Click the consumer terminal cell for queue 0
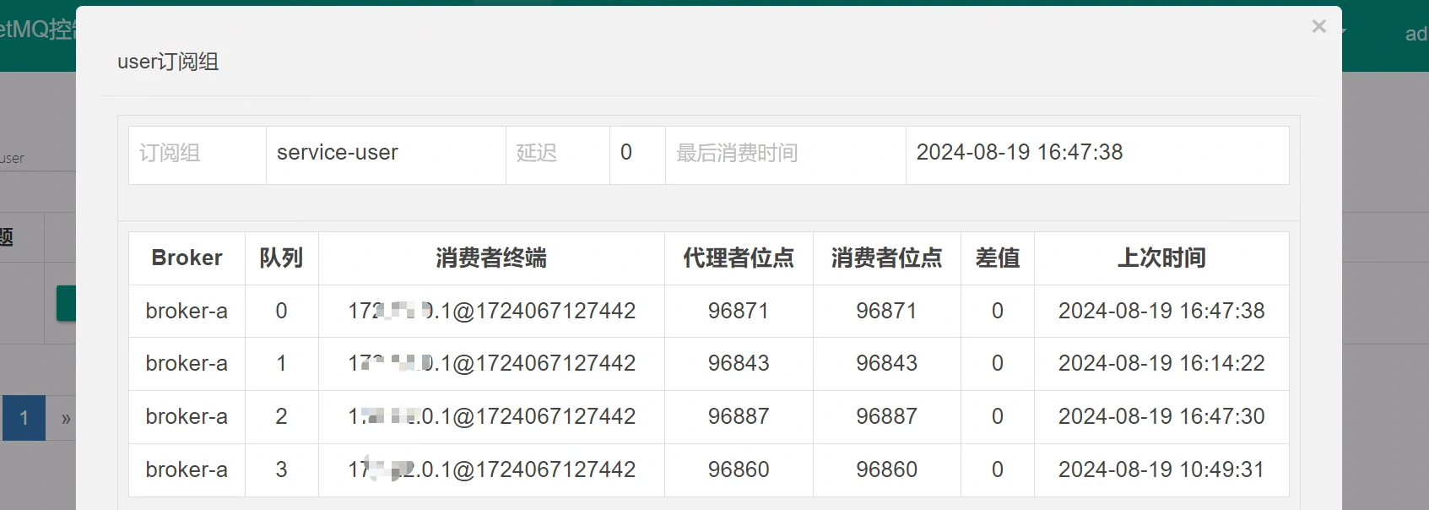This screenshot has height=510, width=1429. pos(491,312)
